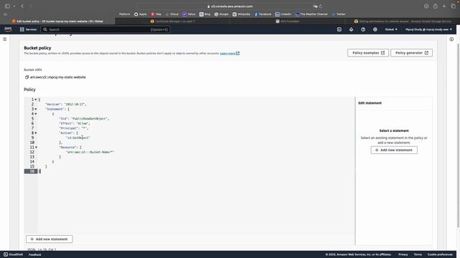Click the Safari address bar
Image resolution: width=460 pixels, height=258 pixels.
click(x=230, y=6)
